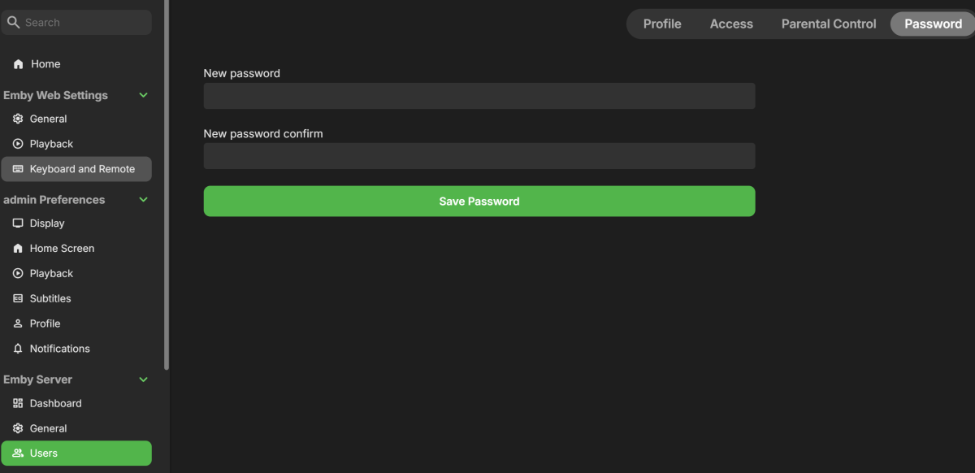The image size is (975, 473).
Task: Focus the New password field
Action: point(479,96)
